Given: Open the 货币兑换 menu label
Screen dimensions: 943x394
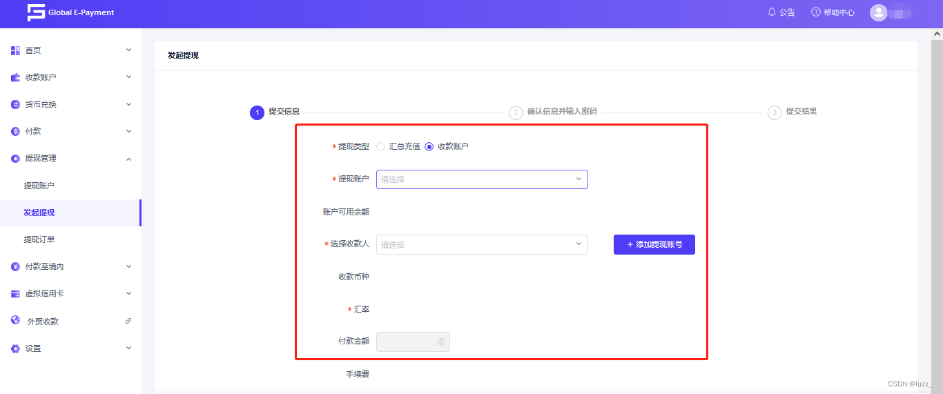Looking at the screenshot, I should point(41,104).
